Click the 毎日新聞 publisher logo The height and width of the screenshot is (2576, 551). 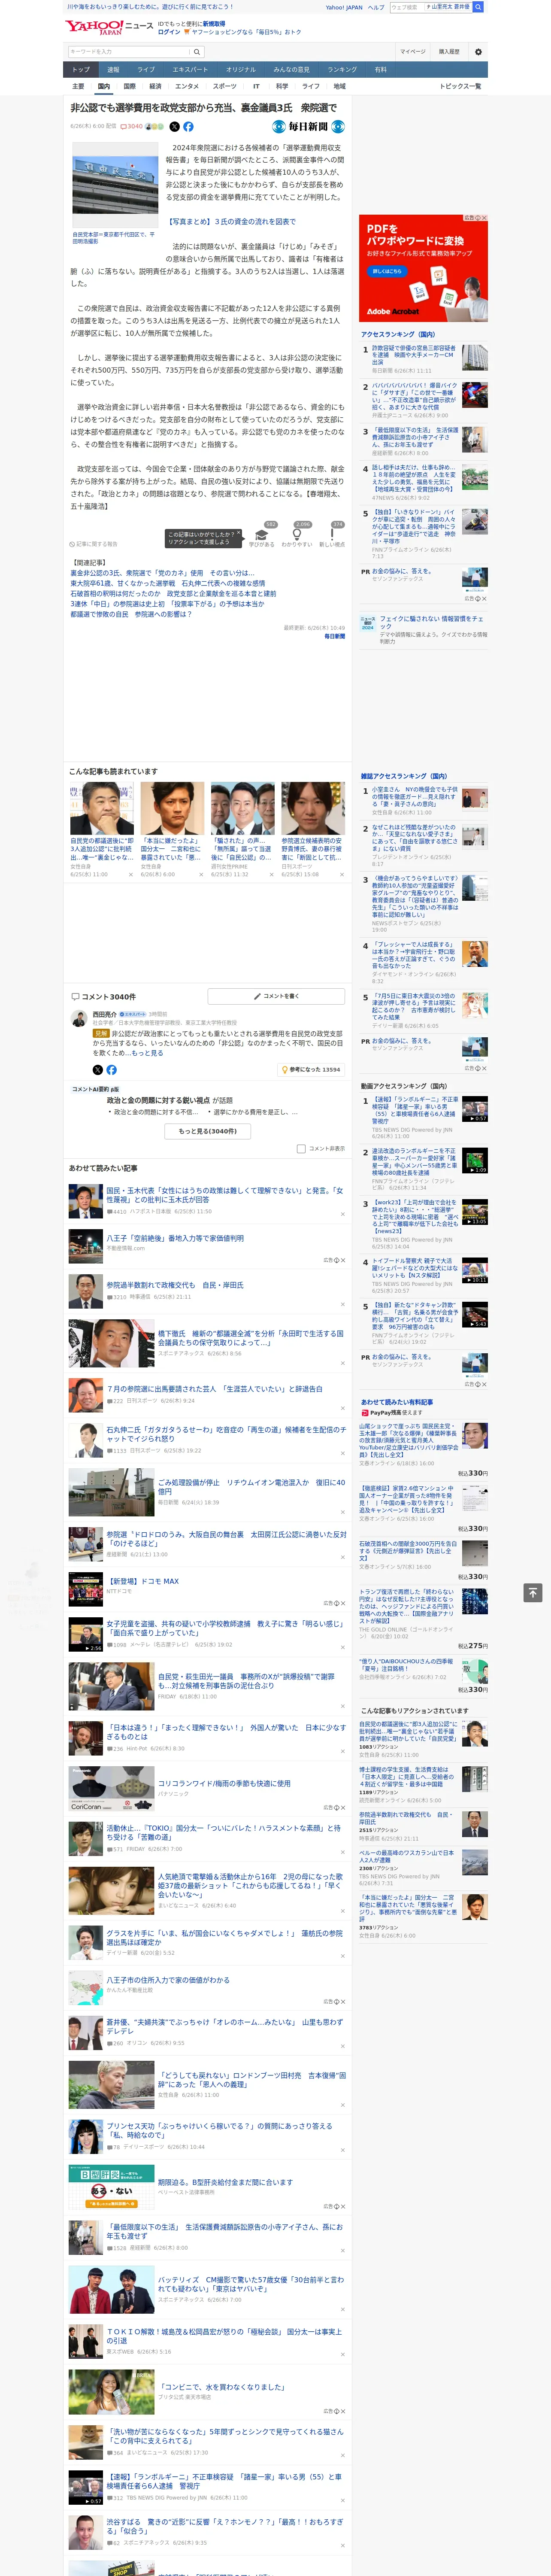pyautogui.click(x=309, y=127)
